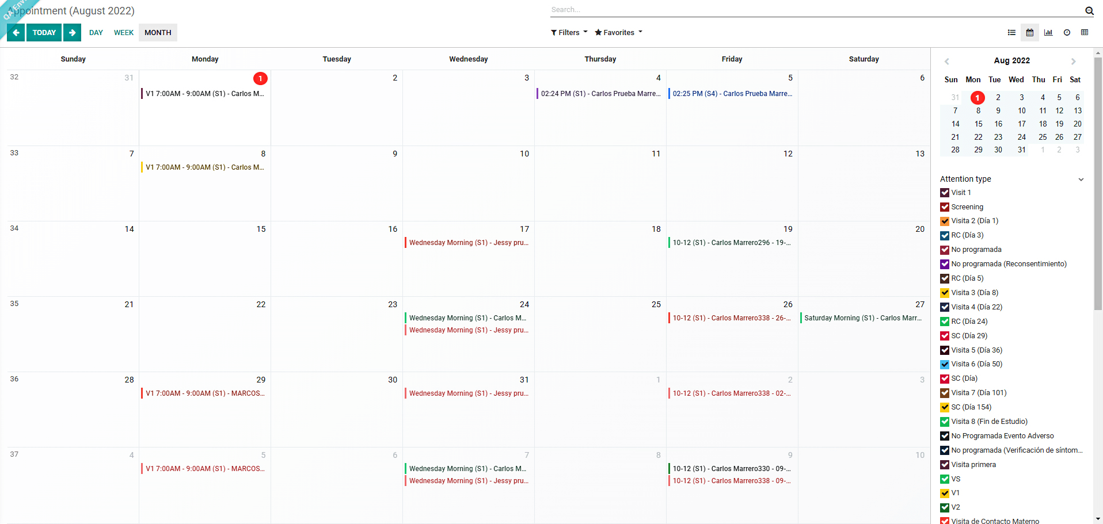Toggle the VS filter checkbox

point(945,479)
